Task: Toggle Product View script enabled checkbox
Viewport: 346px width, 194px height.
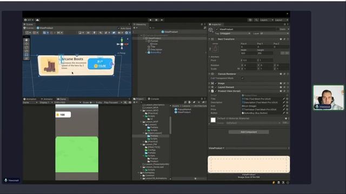Action: (216, 91)
